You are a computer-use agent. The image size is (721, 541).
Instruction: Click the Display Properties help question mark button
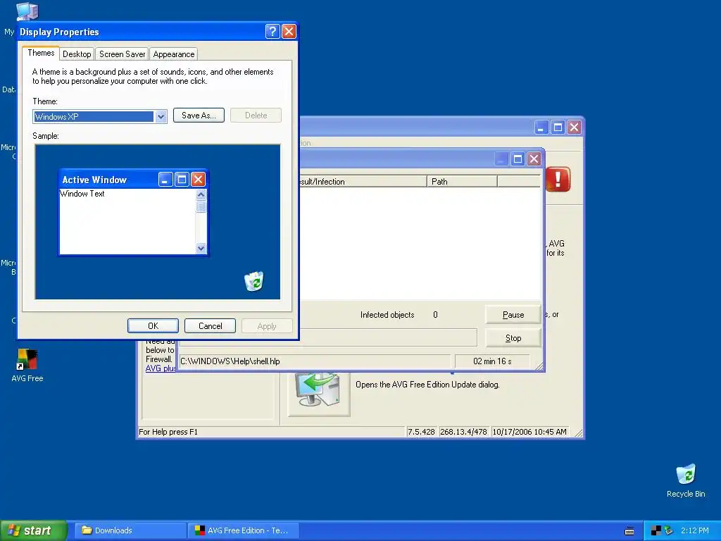[272, 31]
